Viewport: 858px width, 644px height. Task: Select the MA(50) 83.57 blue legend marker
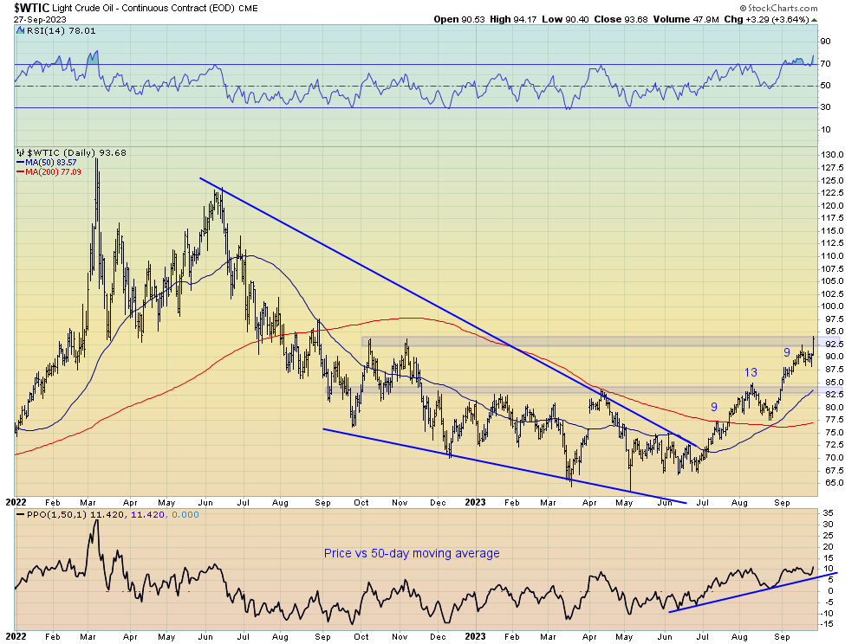(22, 161)
